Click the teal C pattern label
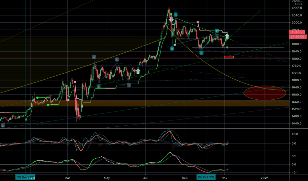The image size is (308, 181). (x=217, y=31)
